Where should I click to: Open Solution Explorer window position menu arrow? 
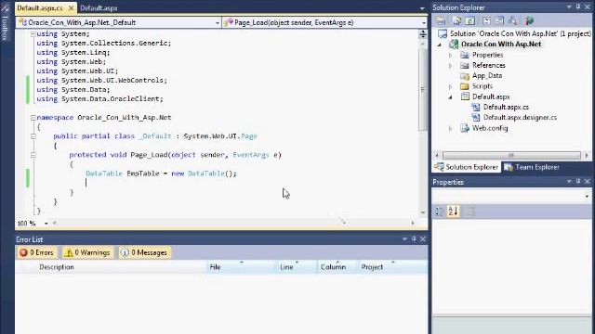(x=569, y=7)
